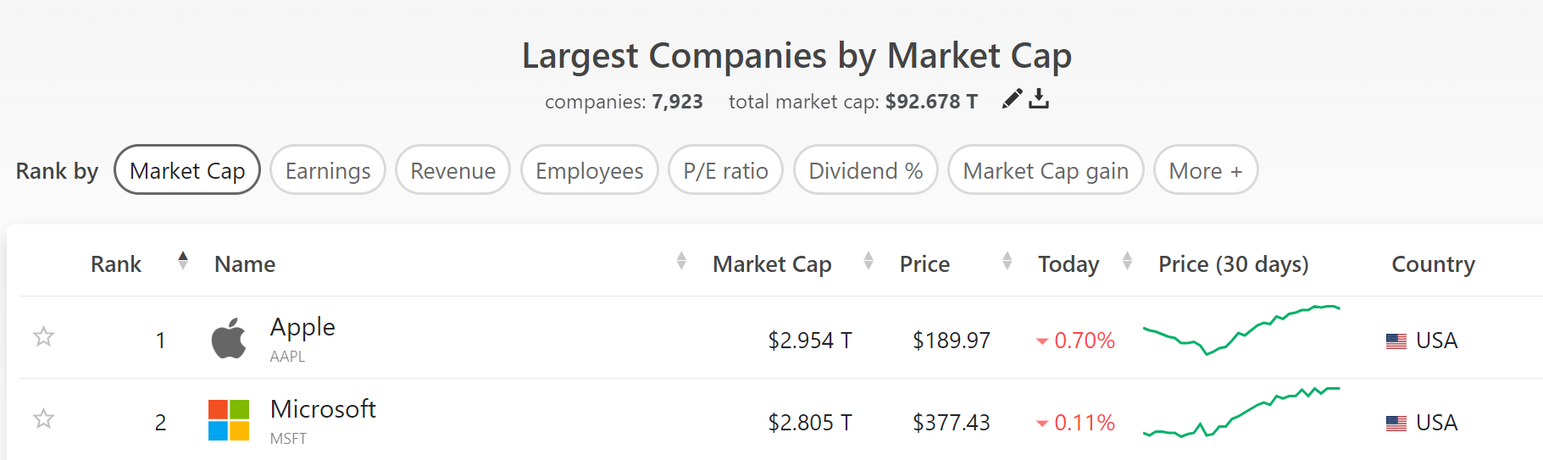The image size is (1543, 460).
Task: Sort by Today column arrows
Action: (1127, 261)
